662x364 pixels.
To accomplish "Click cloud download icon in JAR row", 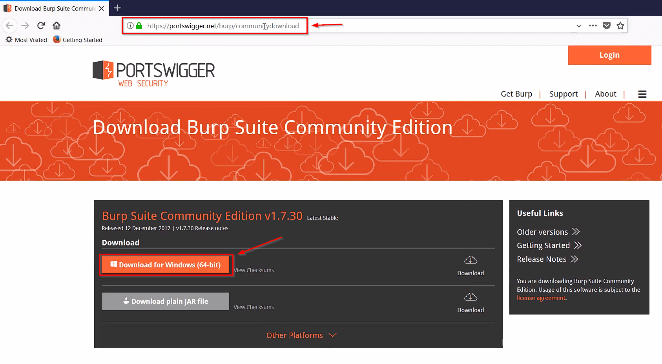I will tap(471, 297).
